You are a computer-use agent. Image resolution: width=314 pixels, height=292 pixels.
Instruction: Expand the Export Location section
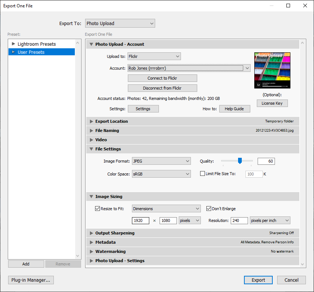(91, 121)
